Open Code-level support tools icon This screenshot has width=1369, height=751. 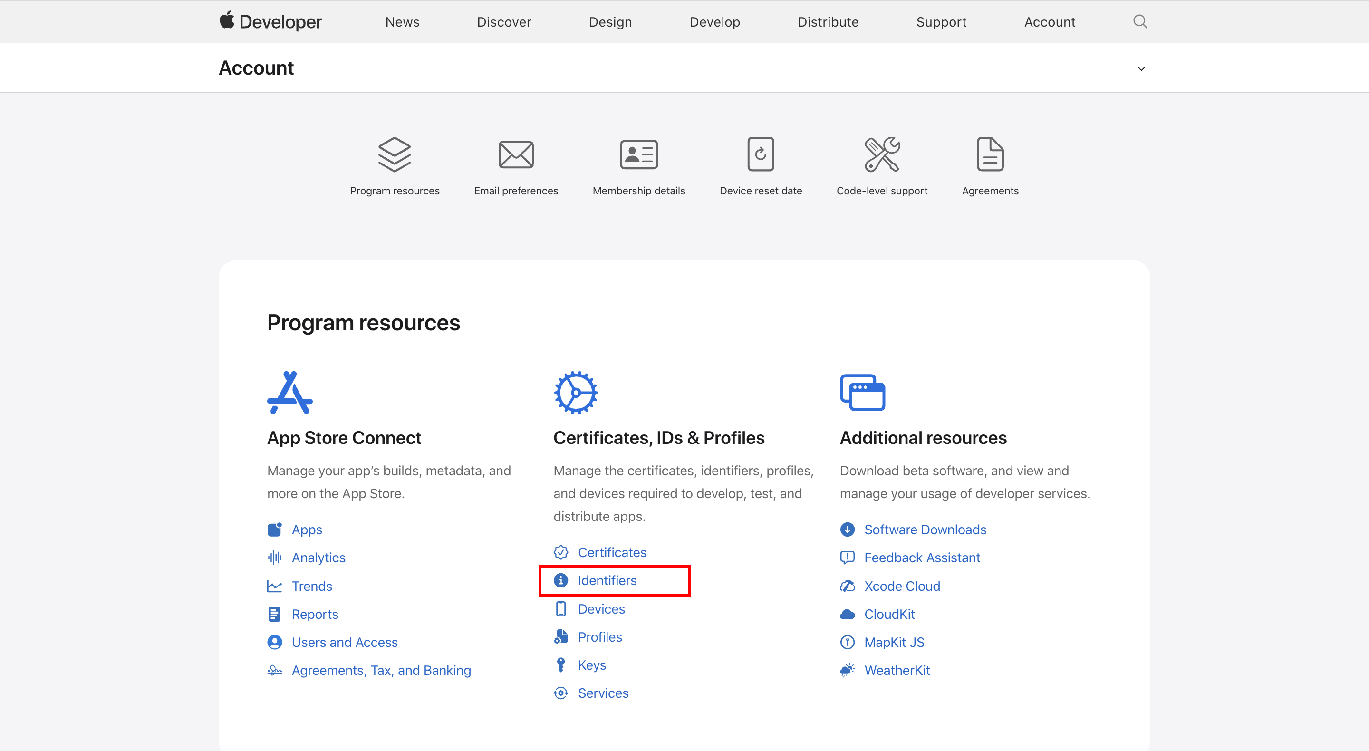click(882, 154)
